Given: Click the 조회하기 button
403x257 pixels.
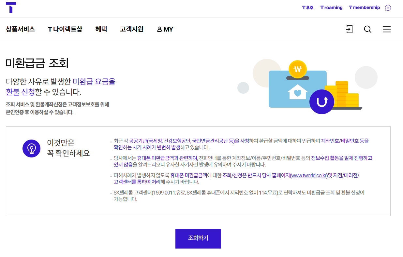Looking at the screenshot, I should (x=198, y=238).
